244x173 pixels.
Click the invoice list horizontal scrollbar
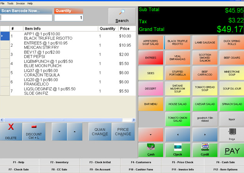(68, 120)
